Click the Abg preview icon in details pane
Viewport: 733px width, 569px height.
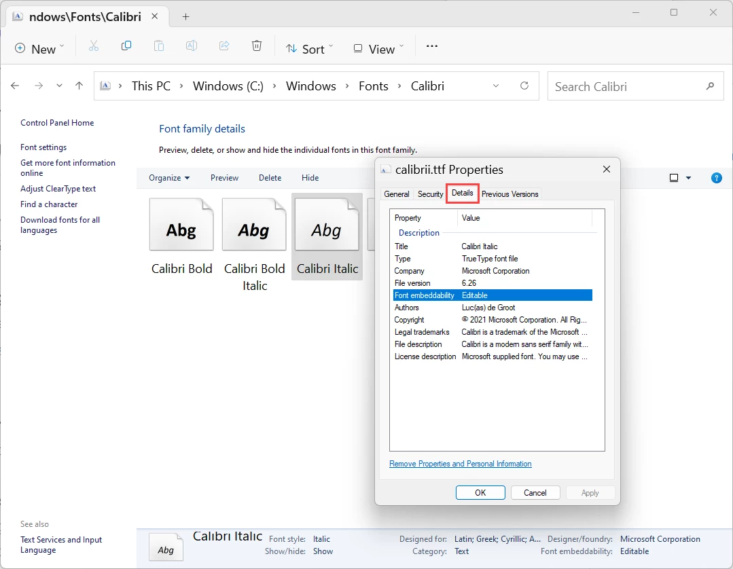pos(166,547)
